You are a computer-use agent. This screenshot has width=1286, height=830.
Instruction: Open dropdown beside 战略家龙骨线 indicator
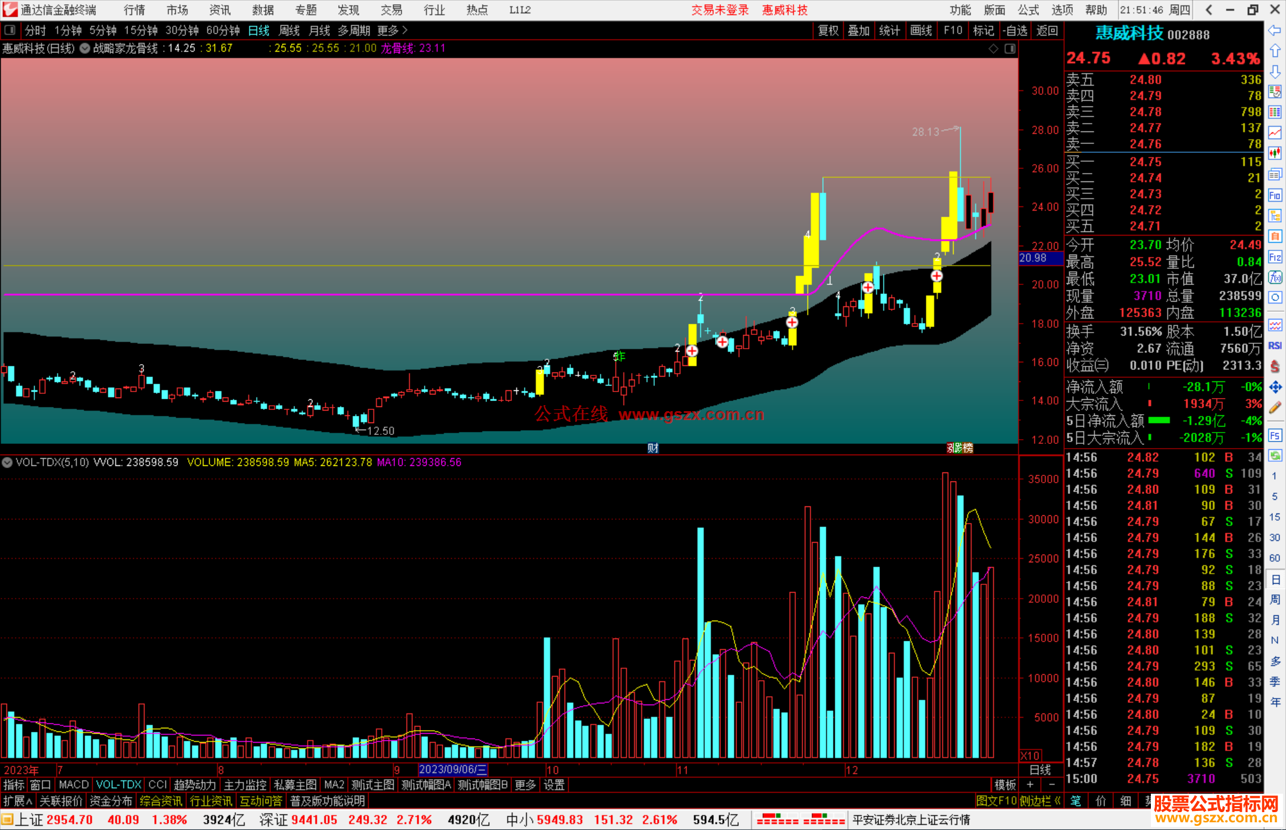click(85, 48)
